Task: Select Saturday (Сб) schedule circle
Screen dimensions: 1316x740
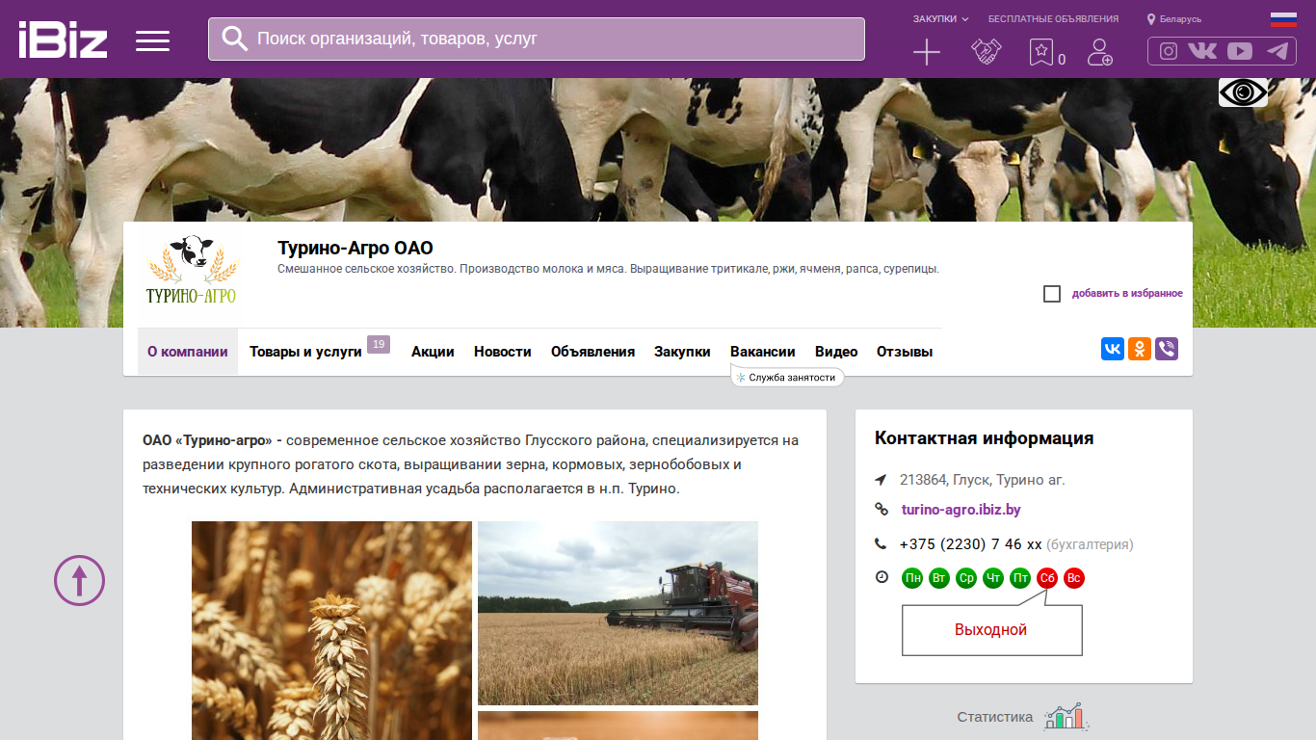Action: click(1047, 578)
